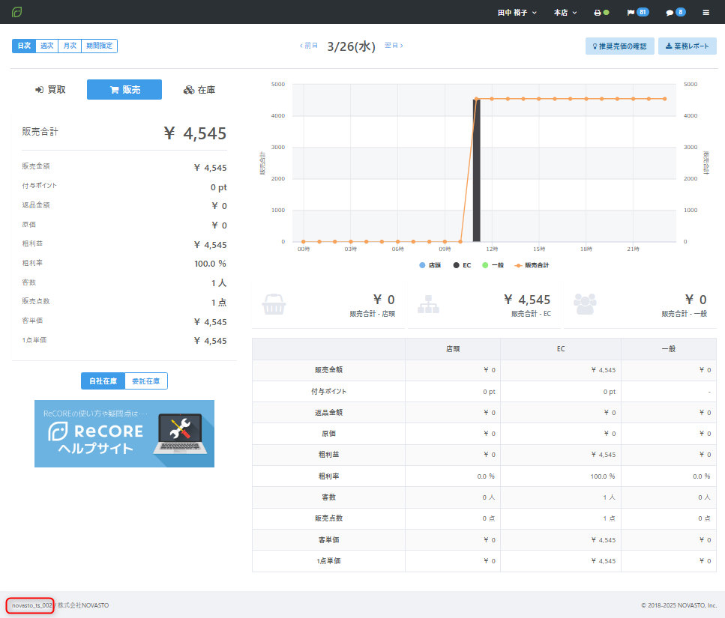Click the 店頭 table column header
725x618 pixels.
[453, 349]
